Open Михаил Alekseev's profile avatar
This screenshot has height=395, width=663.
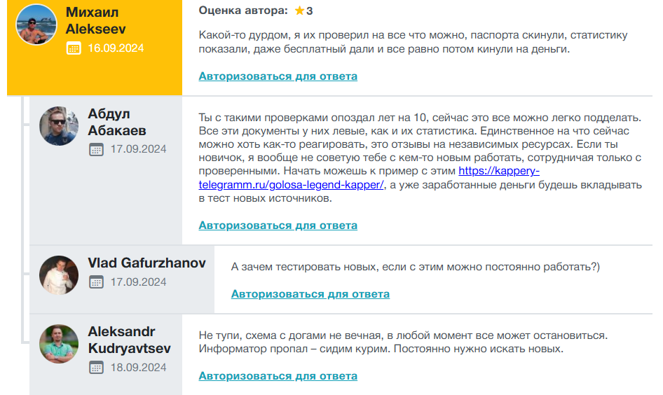pyautogui.click(x=36, y=25)
